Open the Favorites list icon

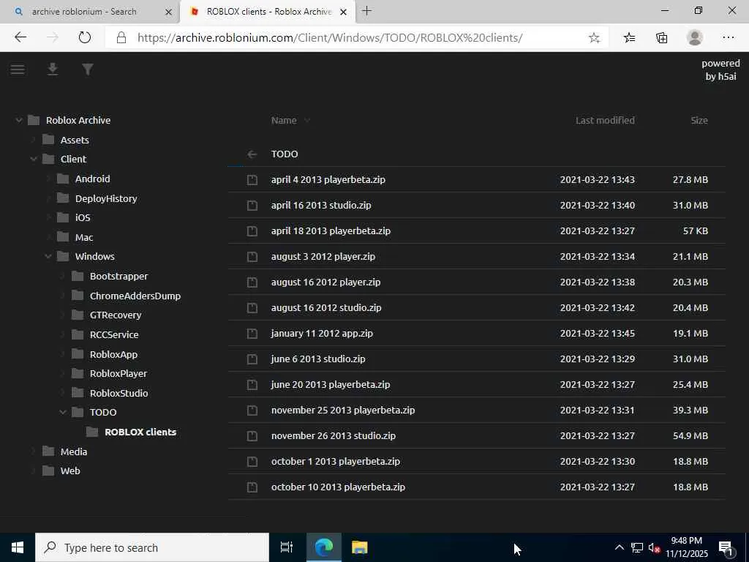point(629,38)
